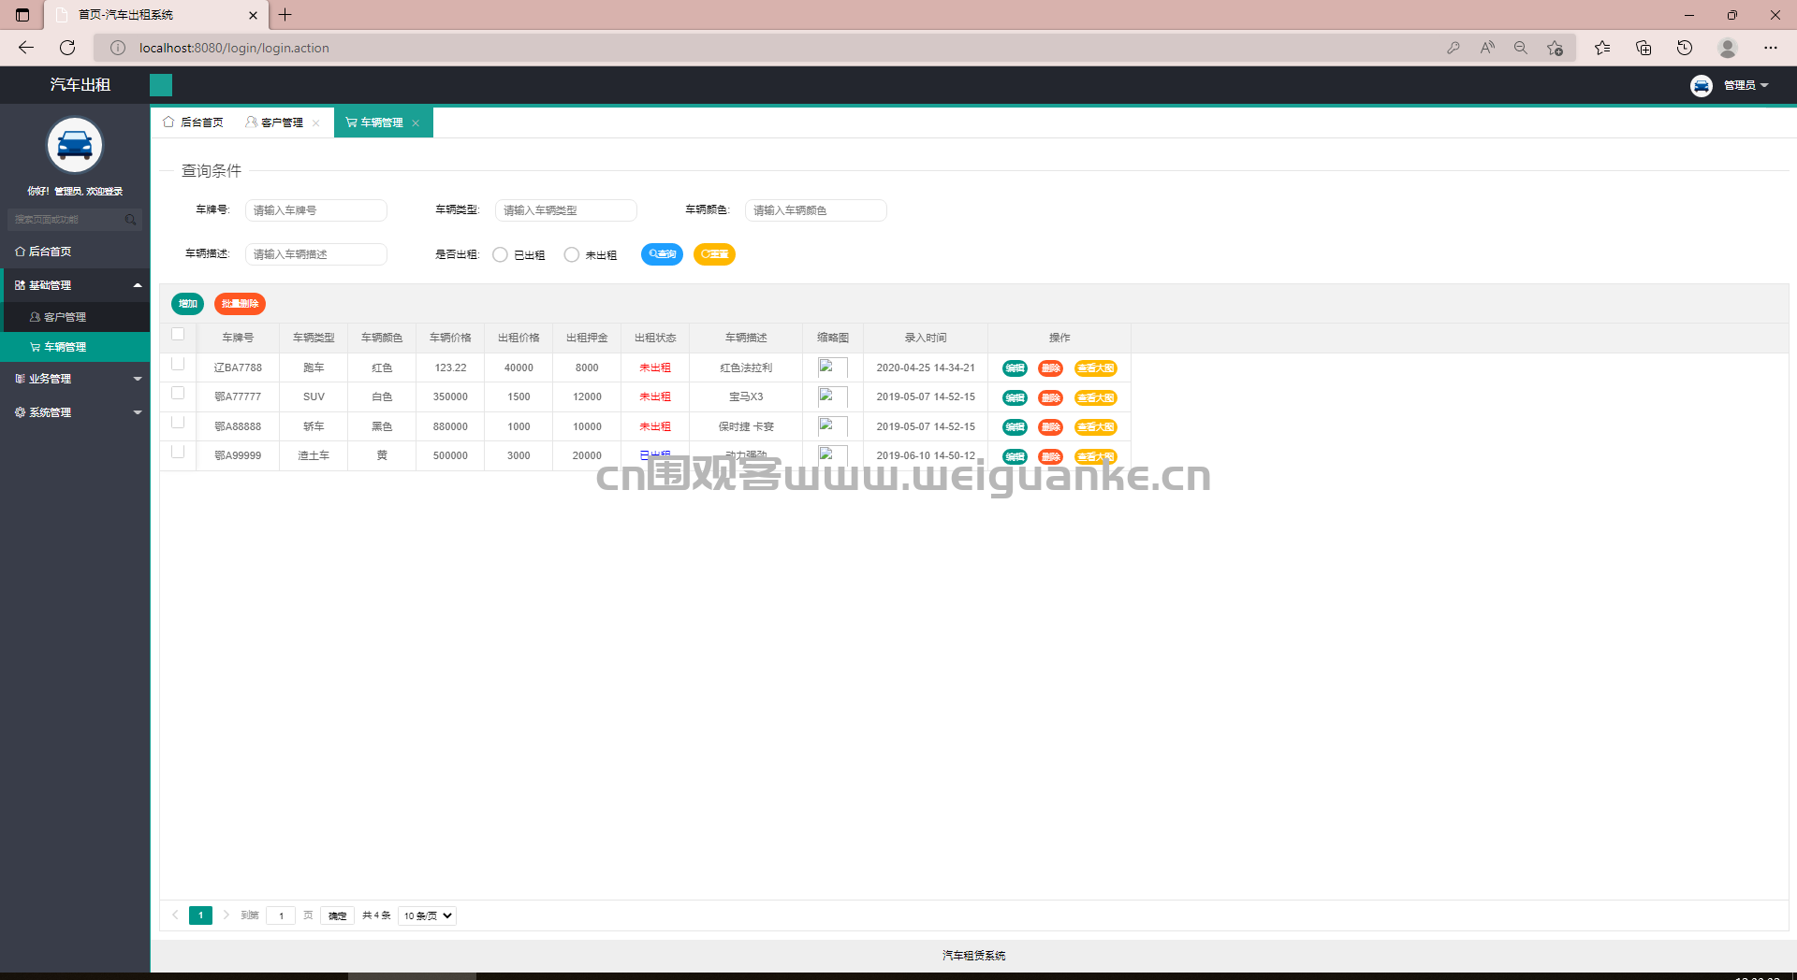Image resolution: width=1797 pixels, height=980 pixels.
Task: Click the search magnifier in sidebar
Action: click(x=131, y=220)
